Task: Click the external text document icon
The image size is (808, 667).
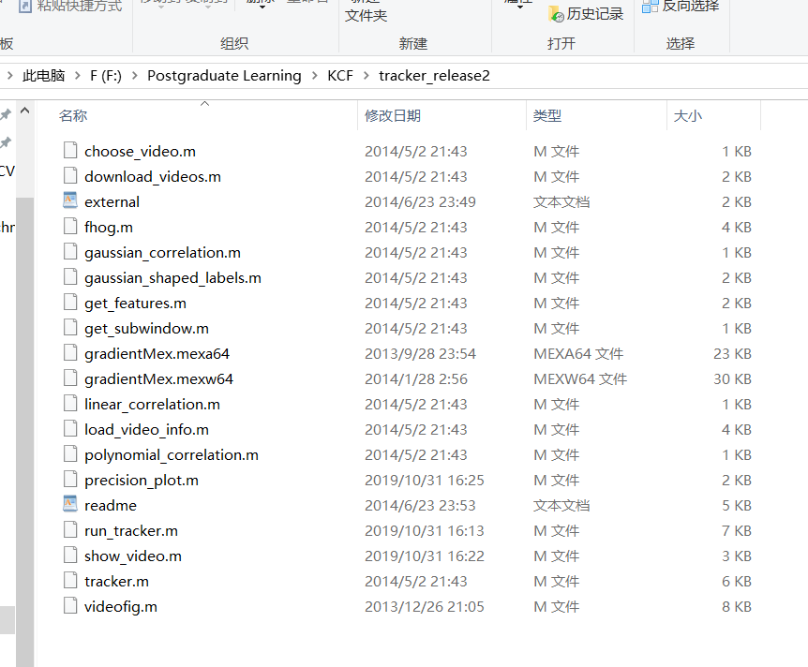Action: pos(69,200)
